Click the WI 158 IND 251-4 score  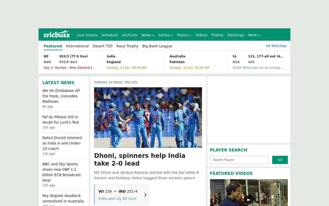118,191
